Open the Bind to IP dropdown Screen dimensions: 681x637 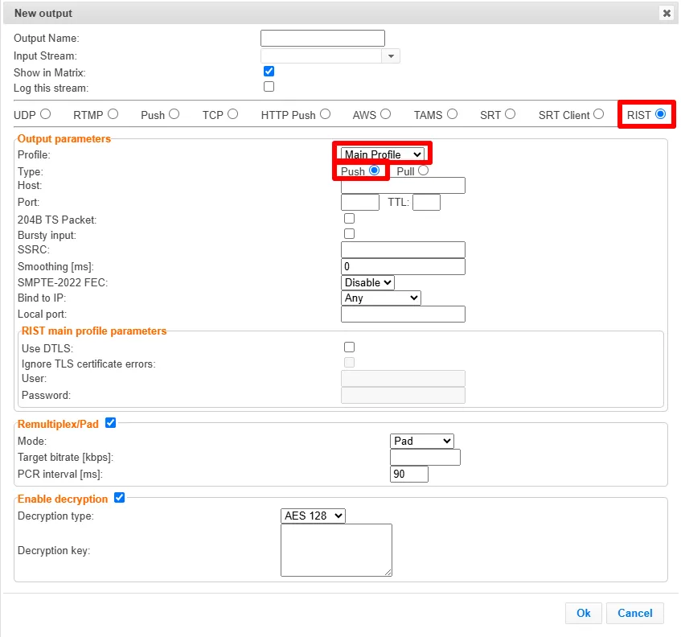point(381,298)
